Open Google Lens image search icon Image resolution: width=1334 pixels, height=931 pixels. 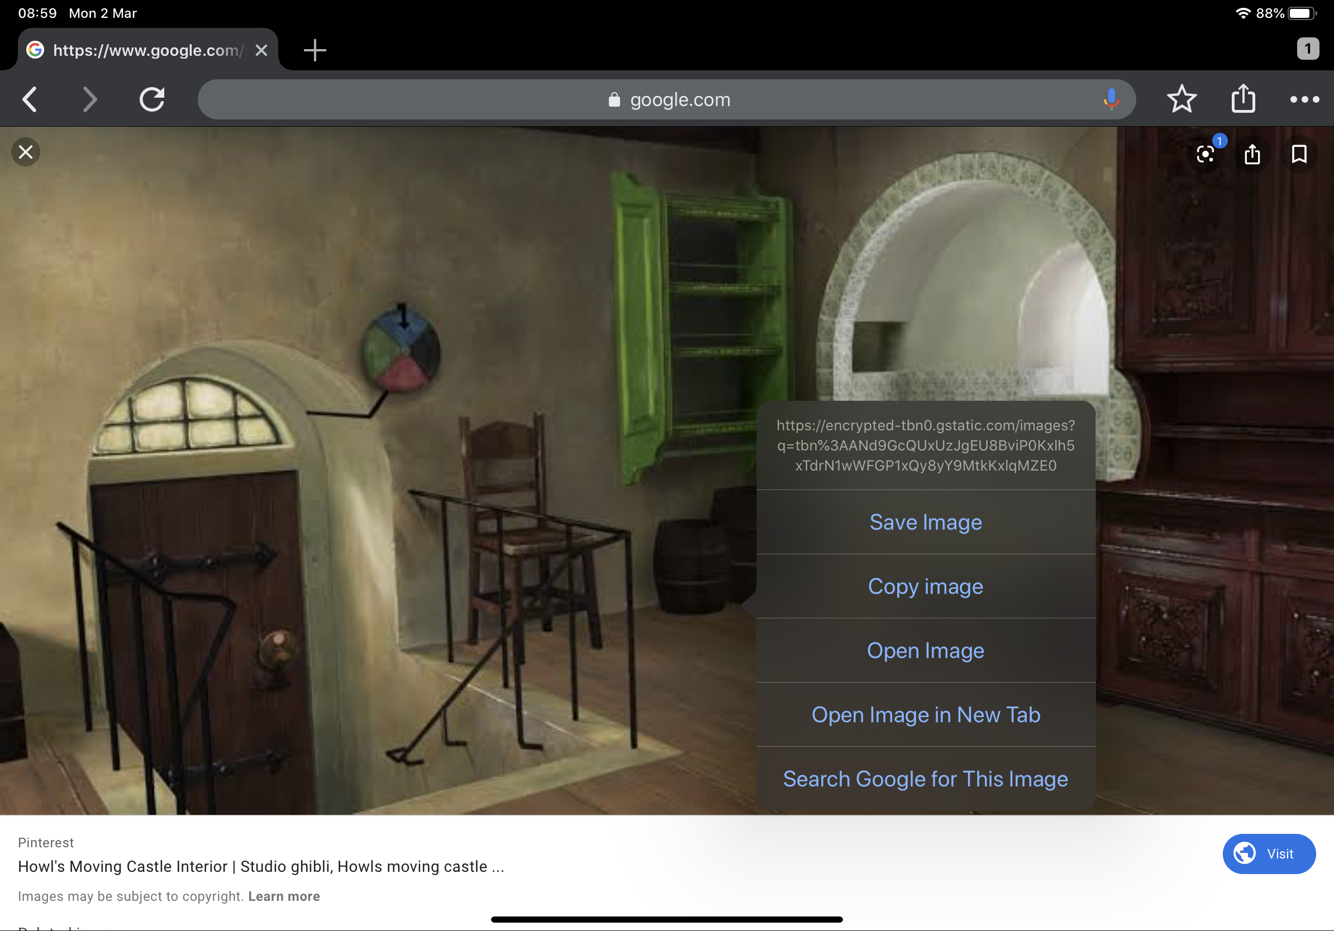tap(1206, 154)
